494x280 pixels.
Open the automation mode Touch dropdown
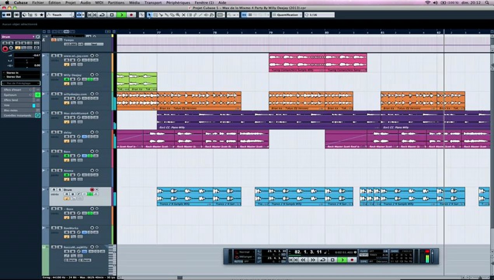[x=60, y=15]
